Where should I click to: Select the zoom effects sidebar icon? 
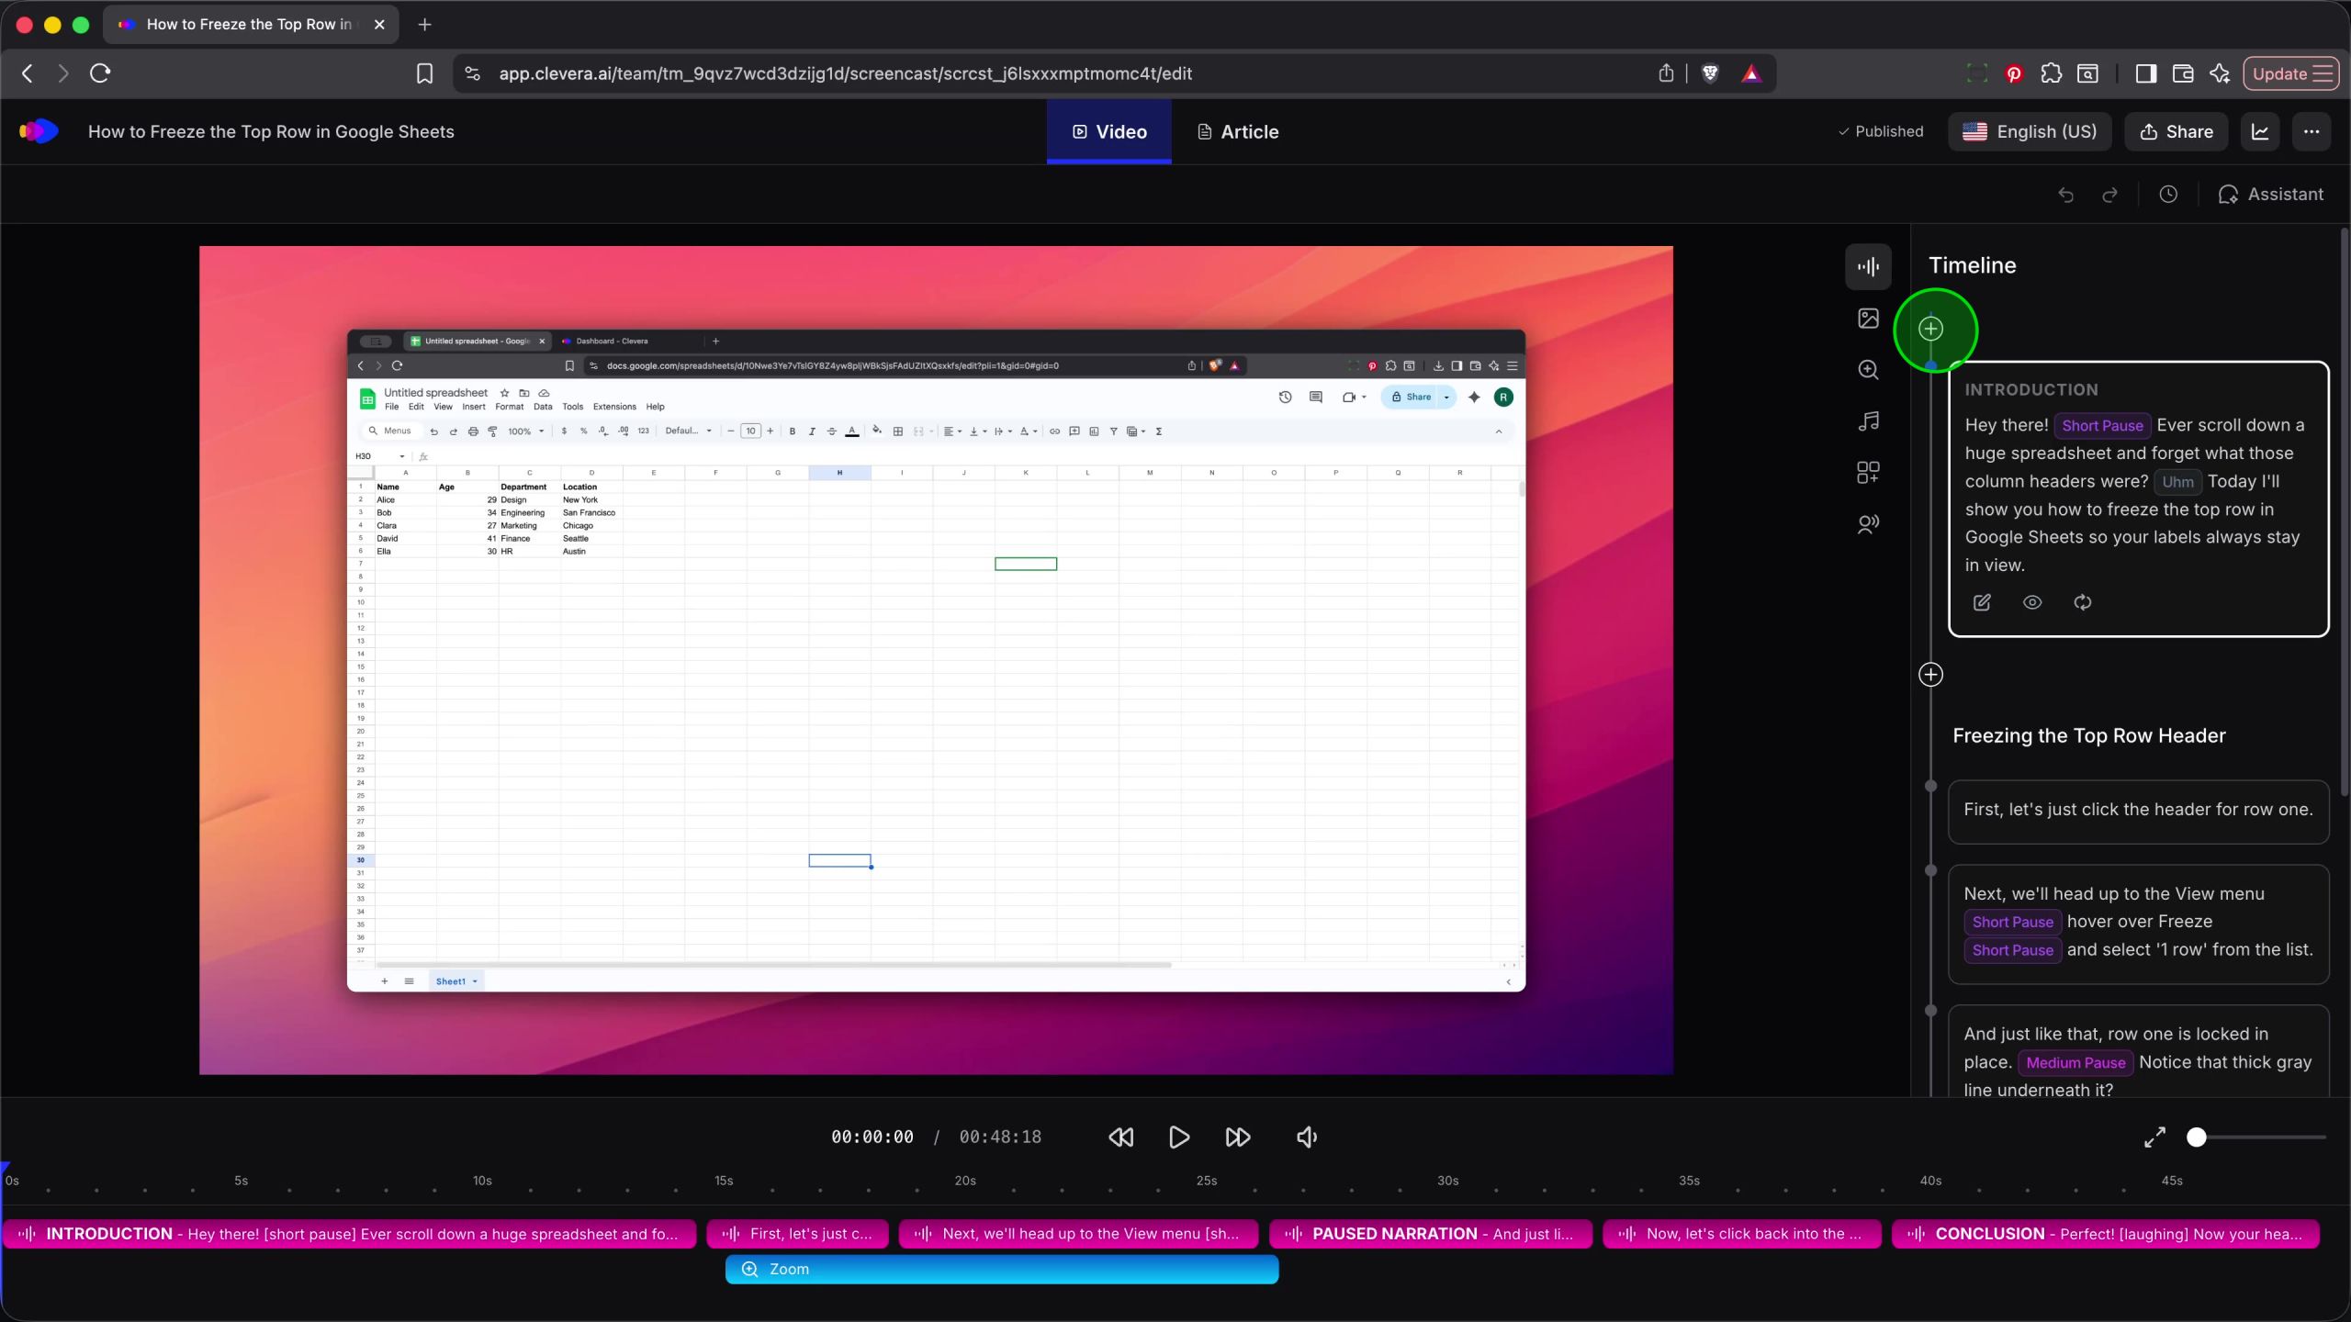(x=1868, y=370)
